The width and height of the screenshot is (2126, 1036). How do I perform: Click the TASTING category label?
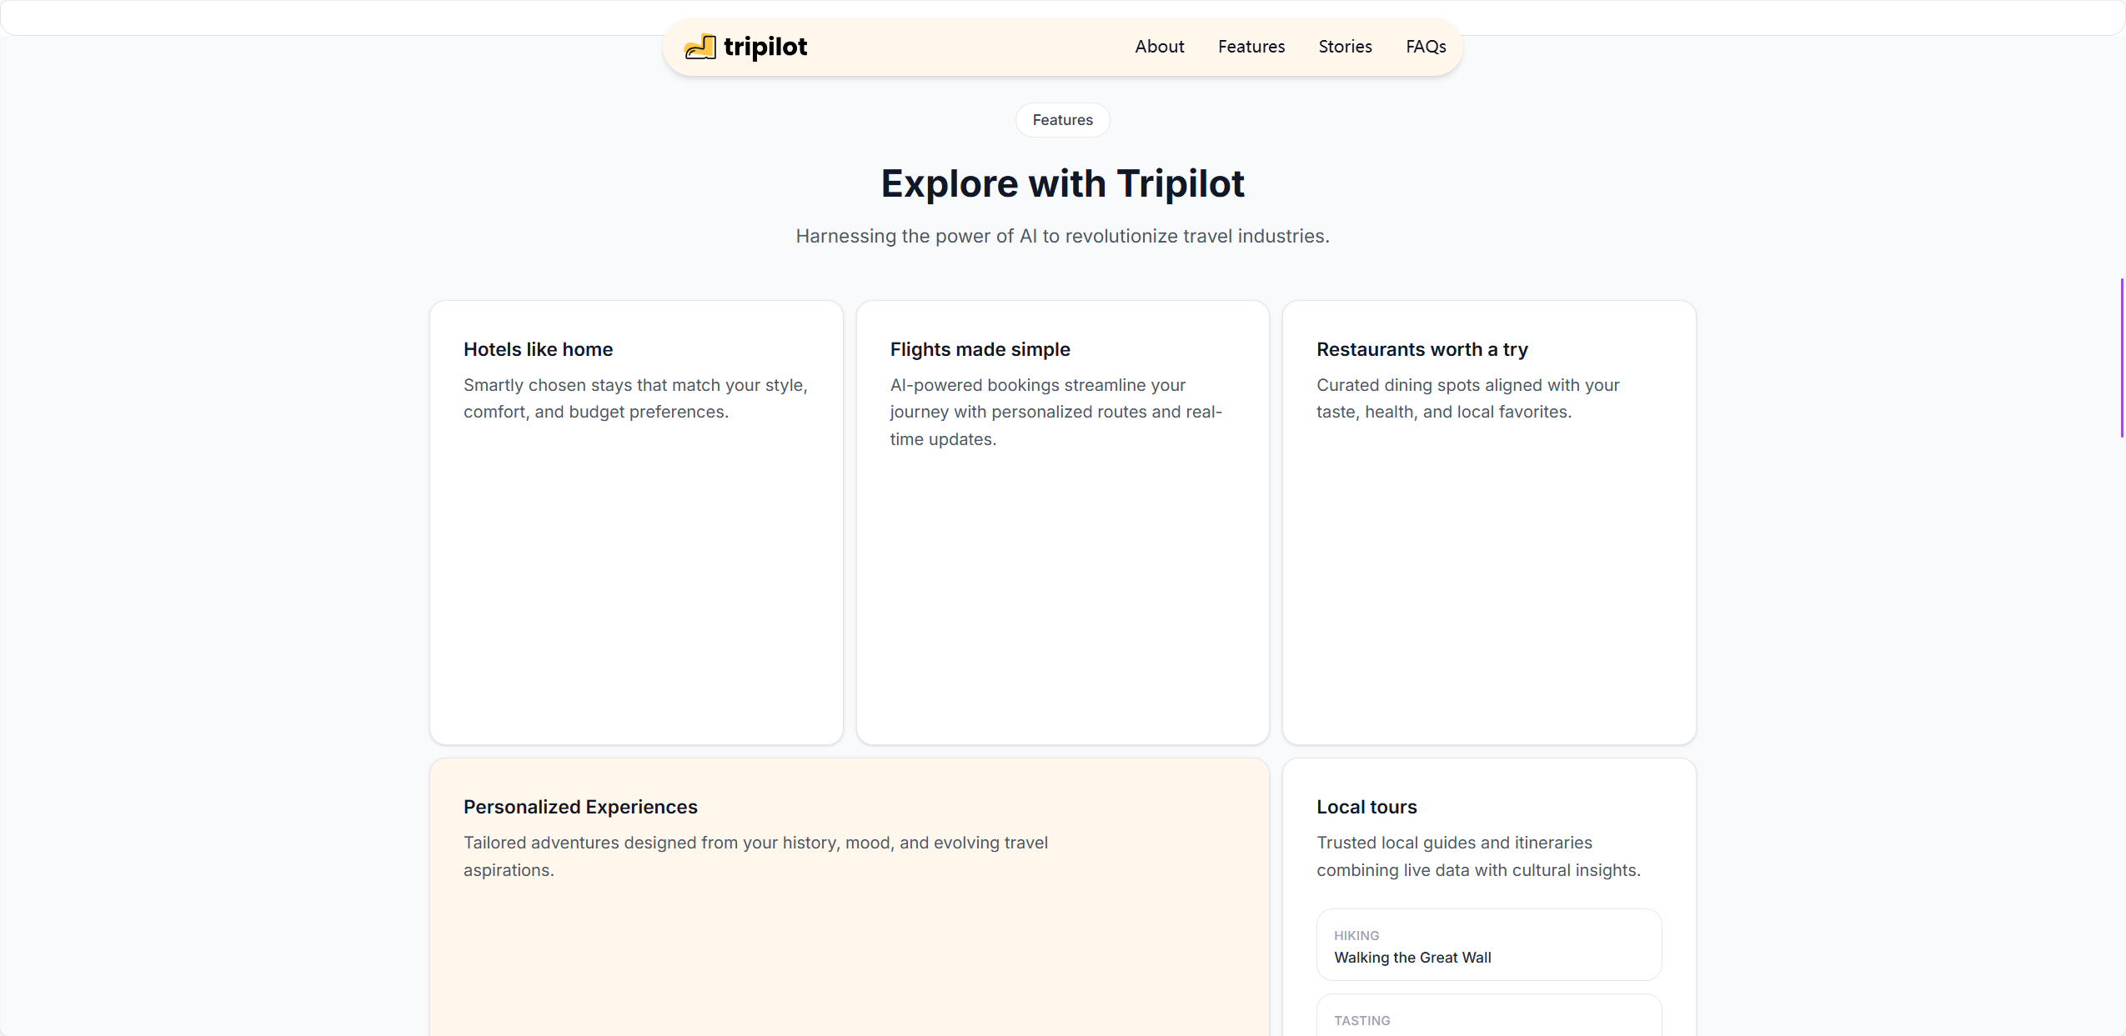pyautogui.click(x=1361, y=1020)
